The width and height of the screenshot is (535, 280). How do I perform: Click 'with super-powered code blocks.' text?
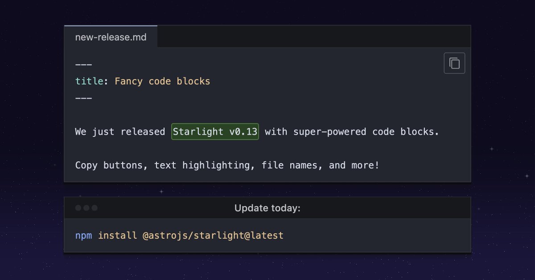coord(352,132)
